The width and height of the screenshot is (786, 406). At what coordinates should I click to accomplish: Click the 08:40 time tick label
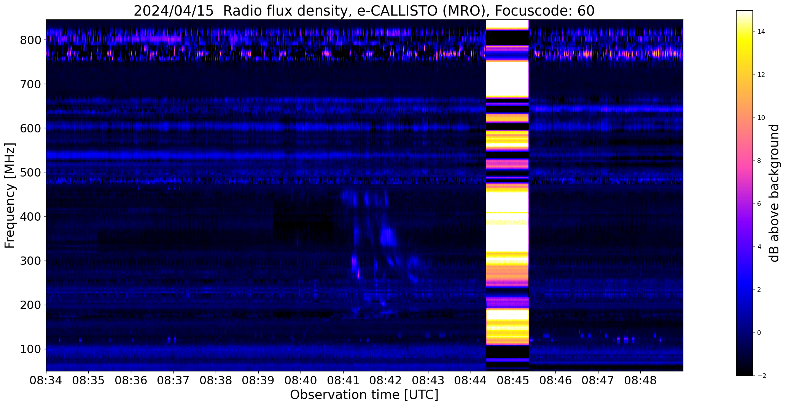(301, 381)
